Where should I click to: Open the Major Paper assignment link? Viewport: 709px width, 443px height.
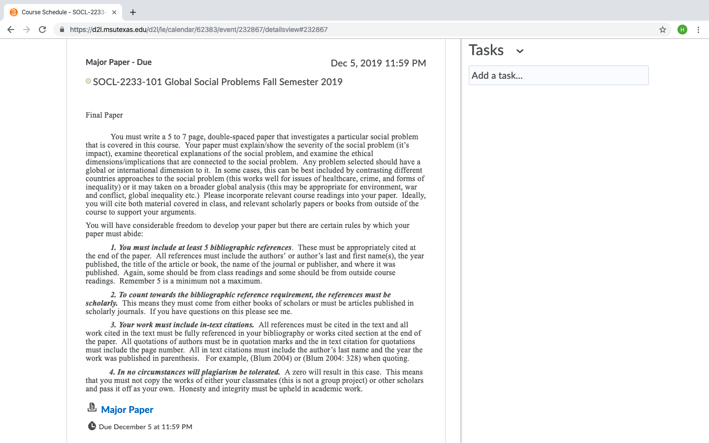(127, 410)
